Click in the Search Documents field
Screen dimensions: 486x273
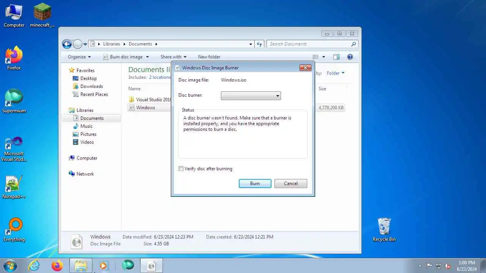pyautogui.click(x=309, y=44)
